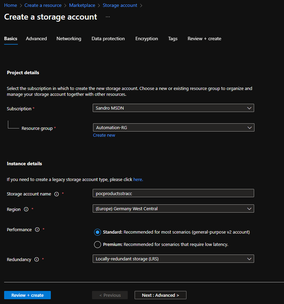Click info icon beside Performance label

(37, 230)
